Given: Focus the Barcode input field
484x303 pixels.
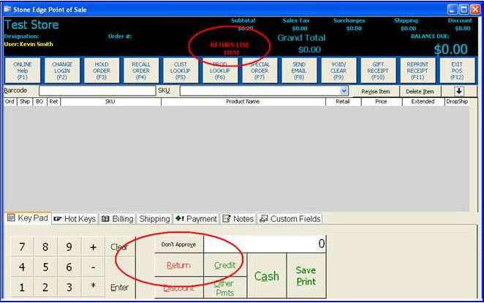Looking at the screenshot, I should click(97, 91).
